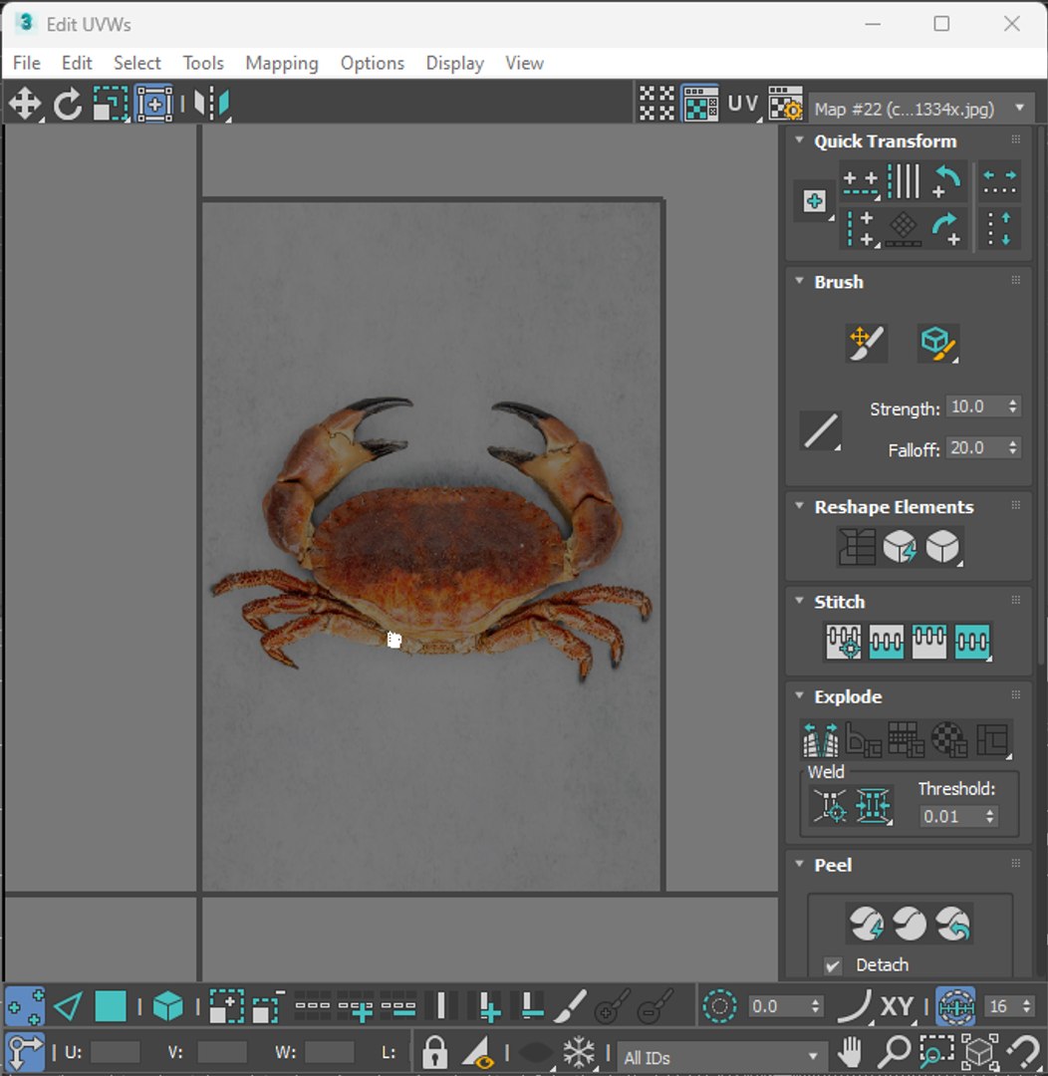
Task: Open the Select menu
Action: pos(137,63)
